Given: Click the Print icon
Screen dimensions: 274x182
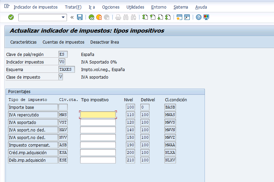Looking at the screenshot, I should coord(118,17).
